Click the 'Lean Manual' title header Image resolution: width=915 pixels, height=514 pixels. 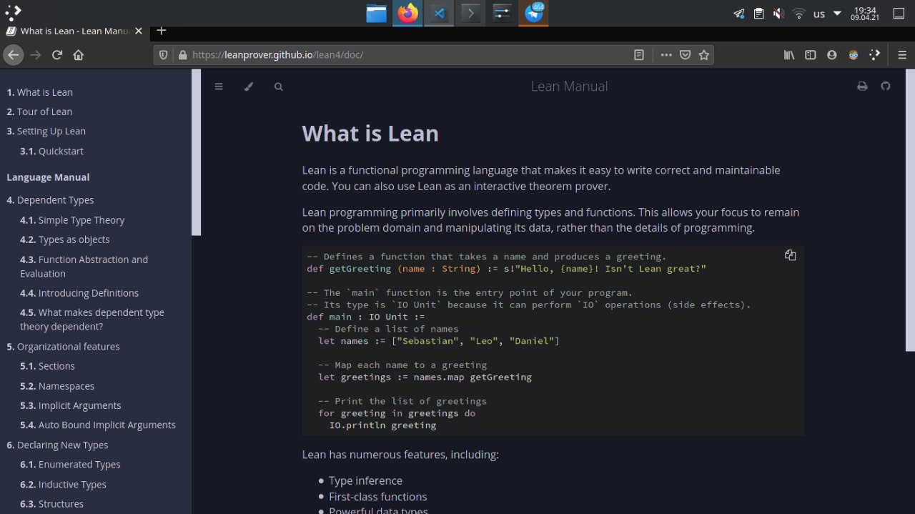569,87
